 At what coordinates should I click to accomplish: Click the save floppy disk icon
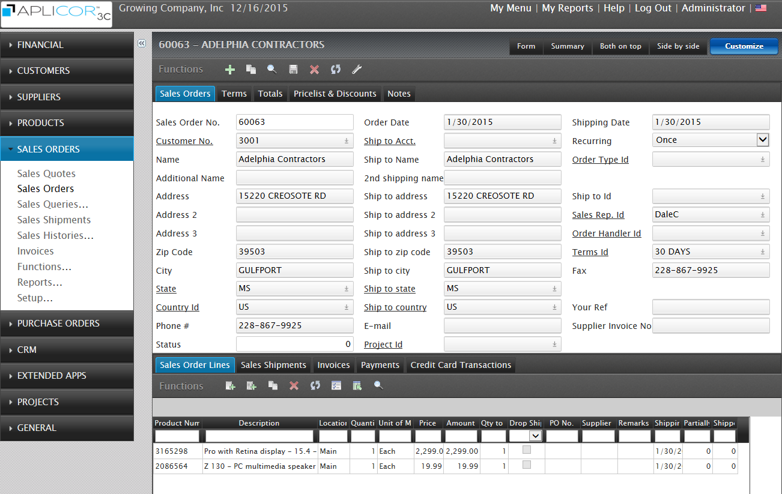pos(293,70)
